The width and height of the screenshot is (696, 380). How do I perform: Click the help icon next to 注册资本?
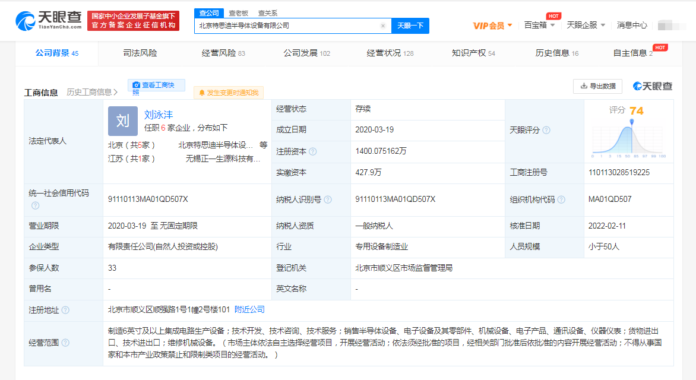(313, 152)
